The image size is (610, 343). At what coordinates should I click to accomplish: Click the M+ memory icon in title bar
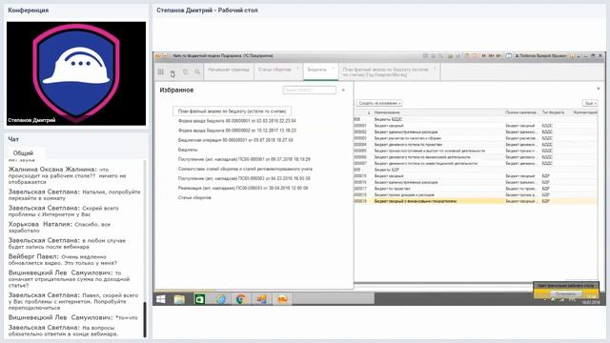pyautogui.click(x=491, y=56)
